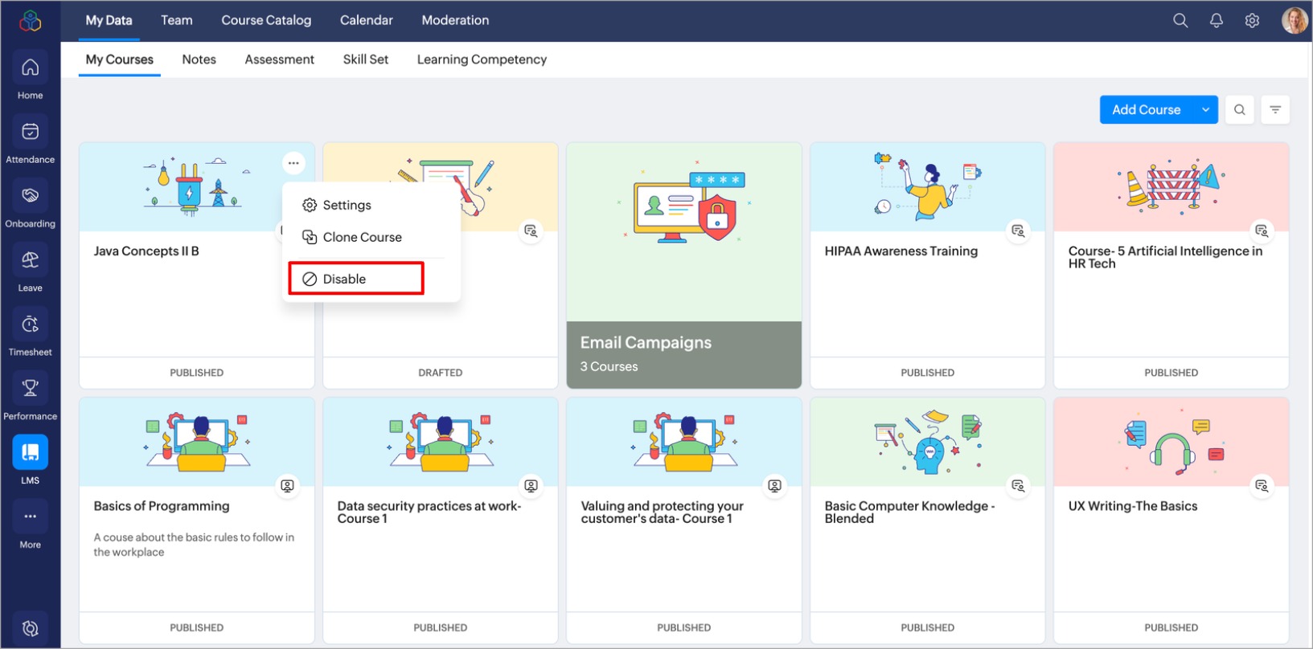Image resolution: width=1313 pixels, height=649 pixels.
Task: Click the notifications bell icon
Action: coord(1216,21)
